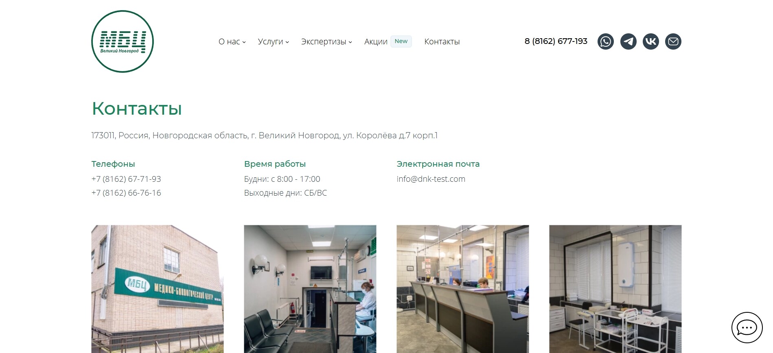View the reception desk photo

(x=462, y=289)
